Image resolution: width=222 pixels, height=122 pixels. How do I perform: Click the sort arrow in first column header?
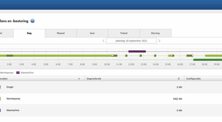(x=79, y=79)
